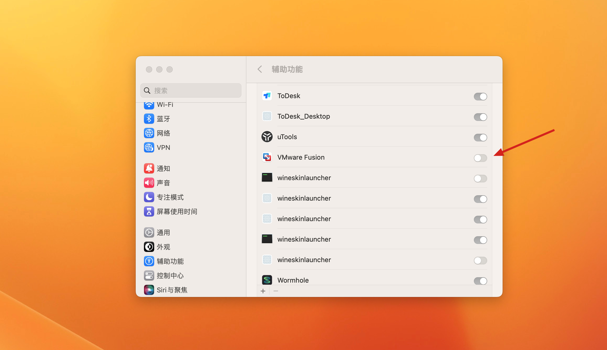This screenshot has height=350, width=607.
Task: Select Siri与聚焦 sidebar item
Action: coord(171,290)
